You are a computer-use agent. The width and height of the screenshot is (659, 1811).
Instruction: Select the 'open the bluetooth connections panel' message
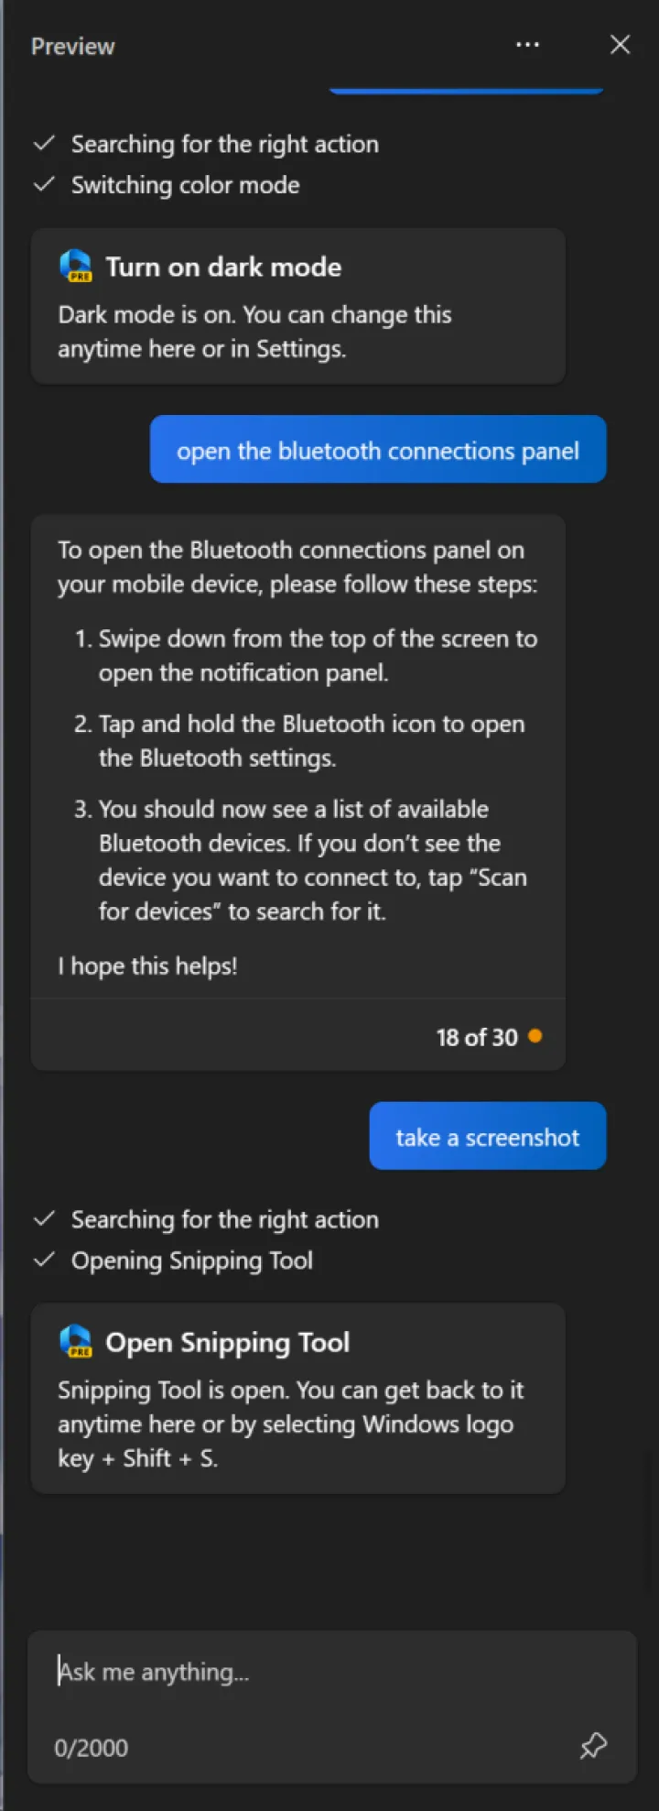[378, 450]
